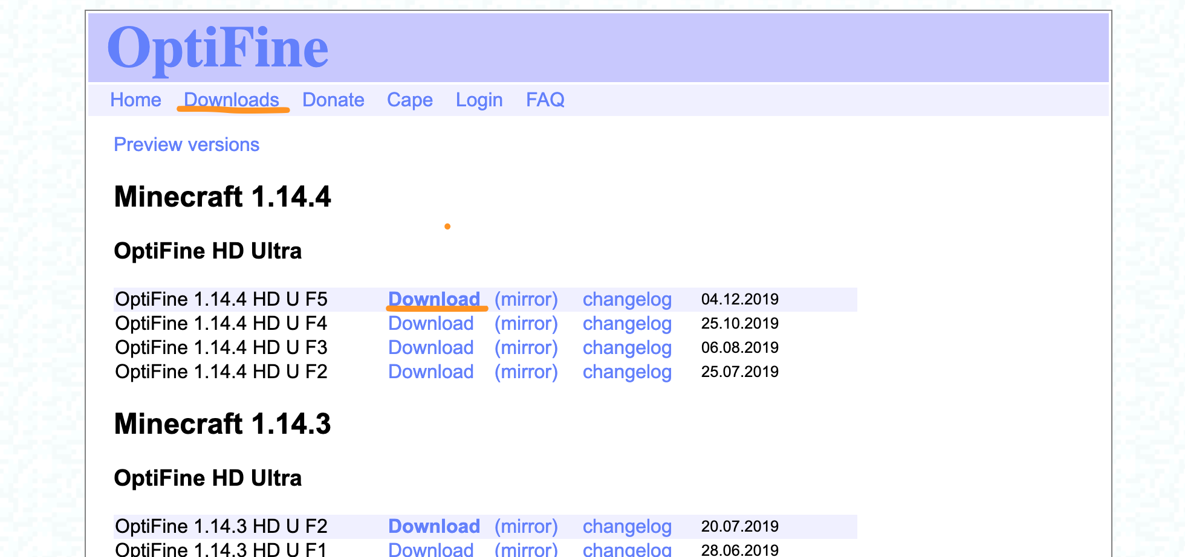Select the 'Minecraft 1.14.3' heading
Image resolution: width=1185 pixels, height=557 pixels.
click(222, 424)
